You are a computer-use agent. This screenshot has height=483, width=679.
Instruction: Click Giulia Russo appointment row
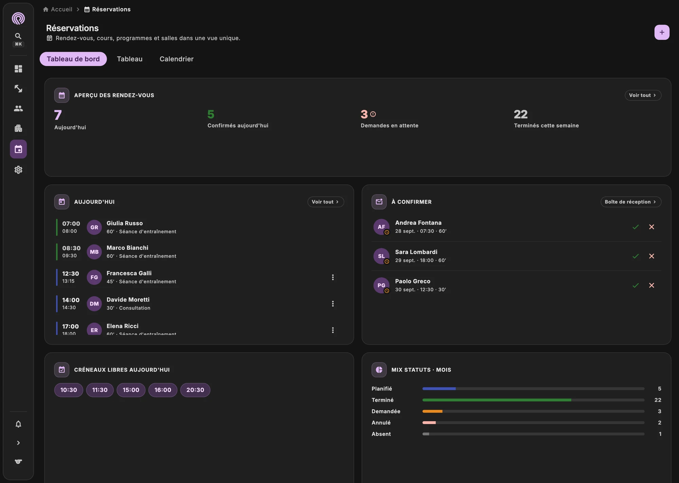point(199,227)
